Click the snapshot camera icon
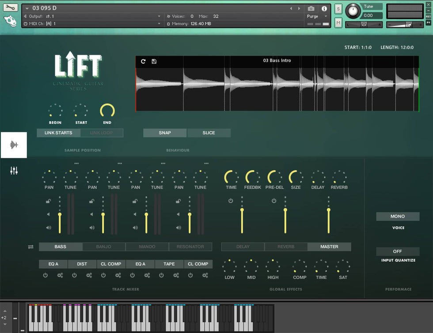The height and width of the screenshot is (333, 433). (311, 8)
